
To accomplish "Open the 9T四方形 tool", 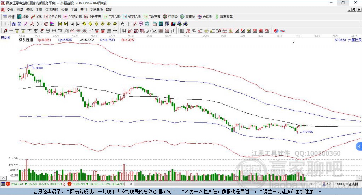I will tap(132, 17).
